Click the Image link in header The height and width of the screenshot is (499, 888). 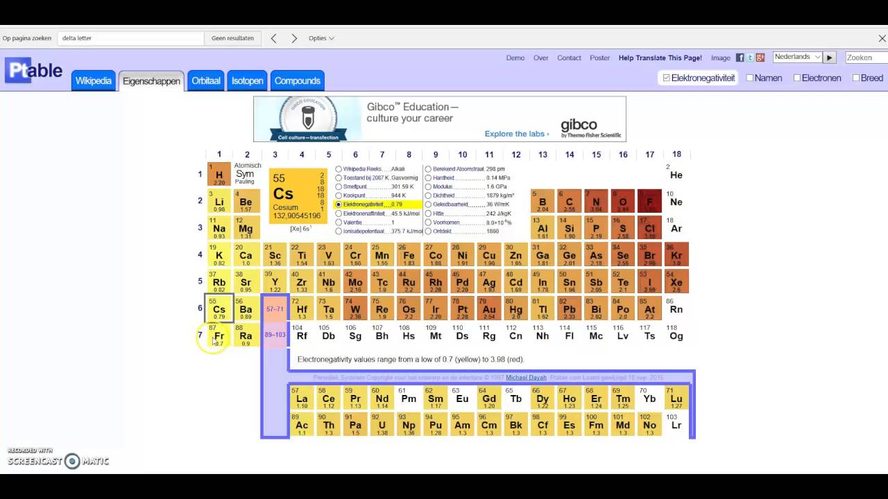pos(721,58)
